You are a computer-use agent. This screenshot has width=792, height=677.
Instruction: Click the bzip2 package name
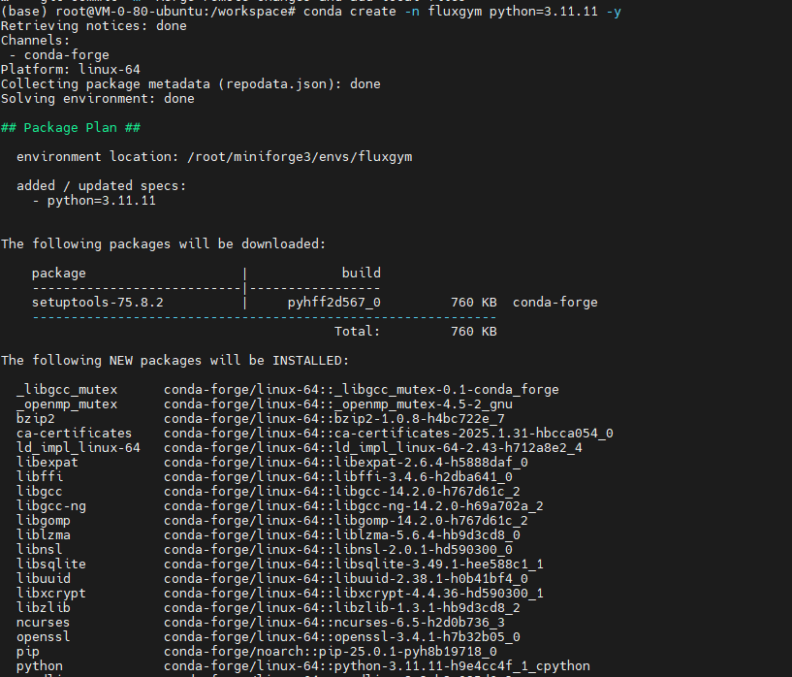point(35,418)
